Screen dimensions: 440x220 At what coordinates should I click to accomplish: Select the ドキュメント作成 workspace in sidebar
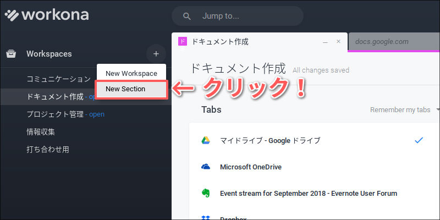[x=55, y=97]
